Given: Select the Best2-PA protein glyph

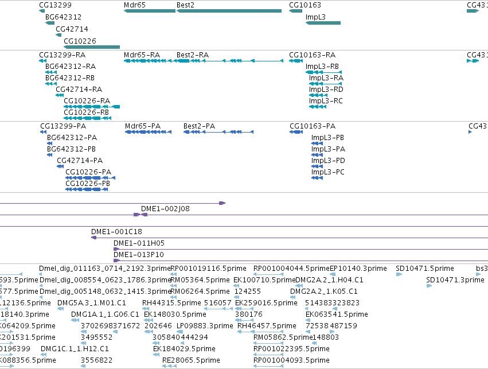Looking at the screenshot, I should (218, 132).
